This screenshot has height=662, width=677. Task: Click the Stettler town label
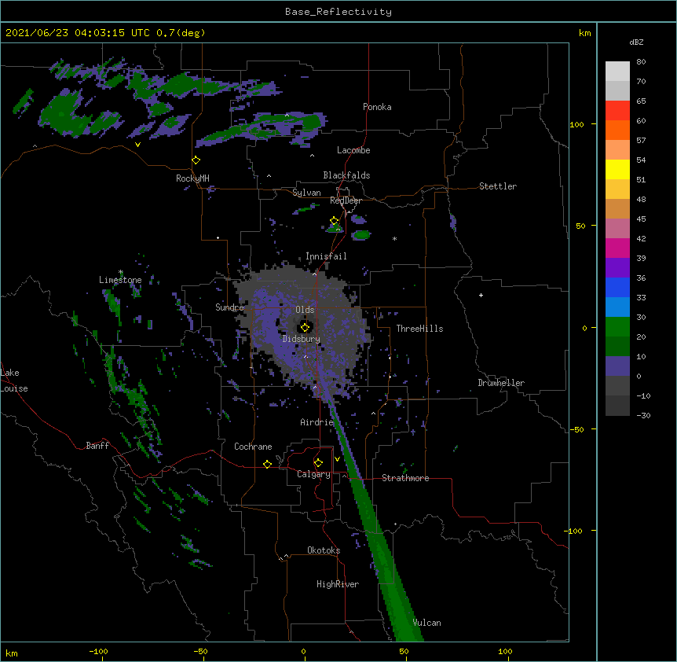(497, 186)
